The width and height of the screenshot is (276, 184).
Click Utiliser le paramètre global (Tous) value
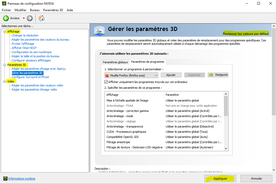pyautogui.click(x=187, y=132)
